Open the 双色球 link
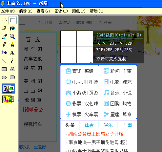162x152 pixels. click(x=91, y=103)
